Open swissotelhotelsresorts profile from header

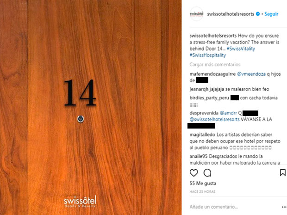coord(231,14)
